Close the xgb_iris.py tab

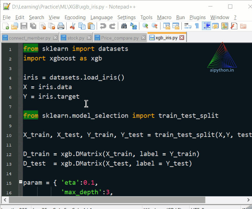tap(182, 38)
